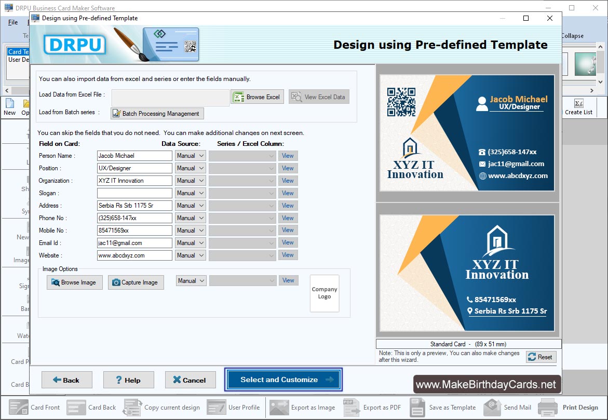Open Data Source dropdown for Email Id
This screenshot has height=420, width=608.
[x=190, y=243]
